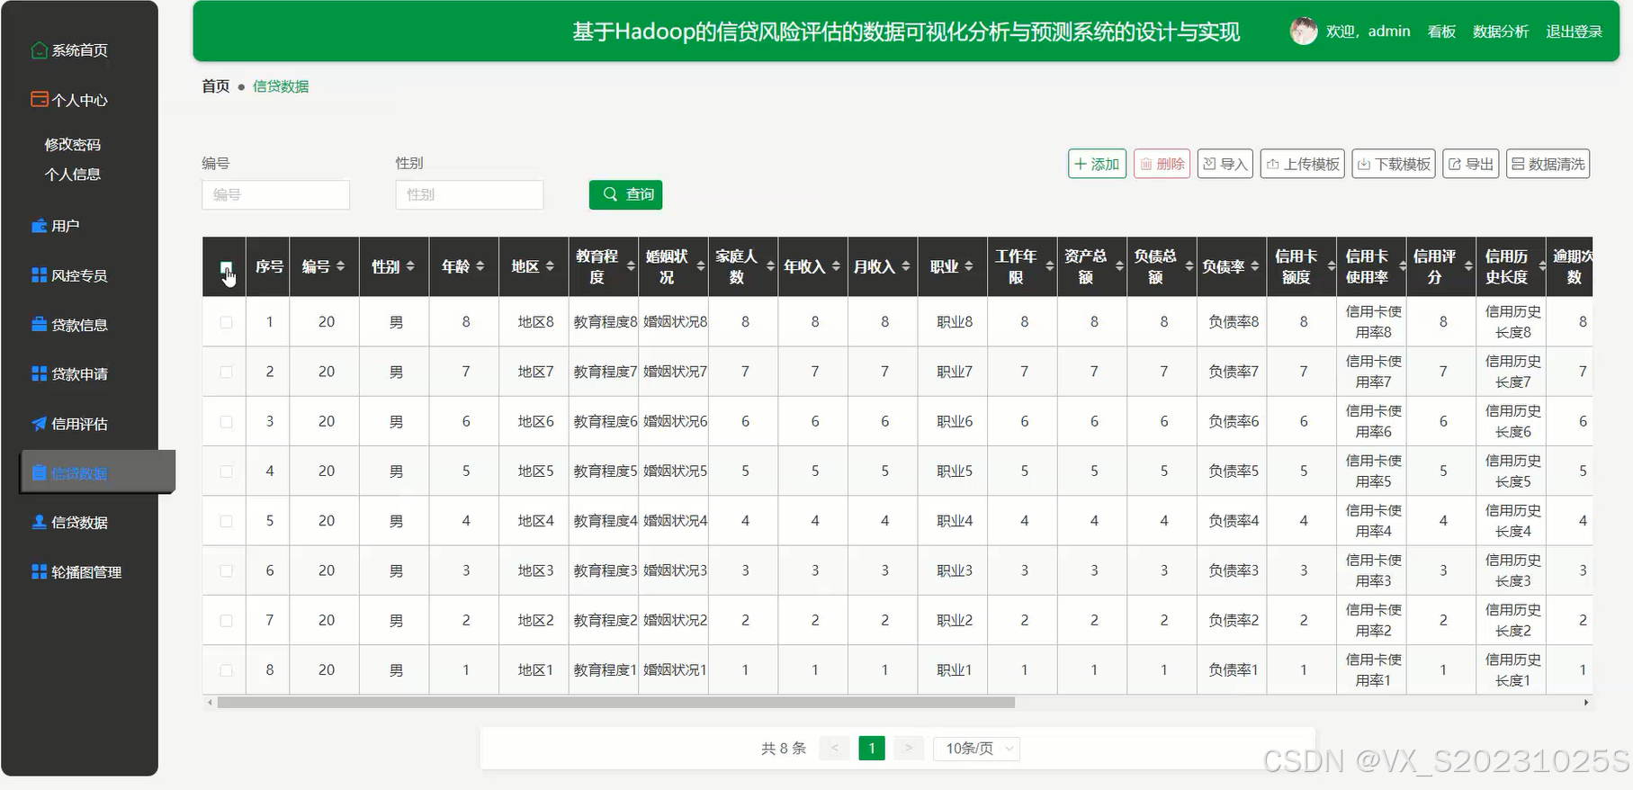
Task: Click the cell reading 地区8
Action: [x=535, y=322]
